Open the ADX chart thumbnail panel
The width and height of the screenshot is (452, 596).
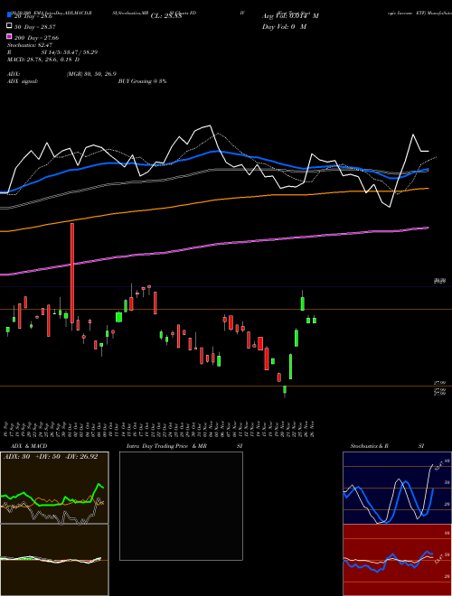click(x=54, y=488)
